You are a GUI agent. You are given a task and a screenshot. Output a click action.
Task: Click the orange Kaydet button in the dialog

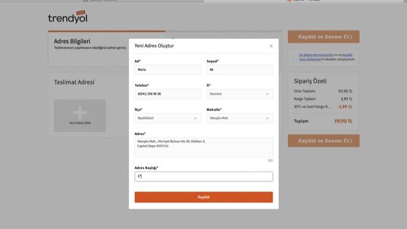(x=203, y=197)
